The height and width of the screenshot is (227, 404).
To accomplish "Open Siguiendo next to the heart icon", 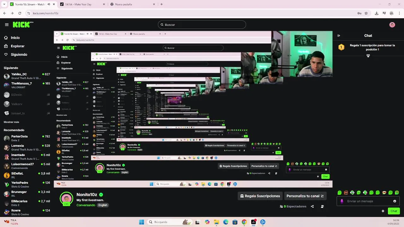I will pyautogui.click(x=15, y=55).
